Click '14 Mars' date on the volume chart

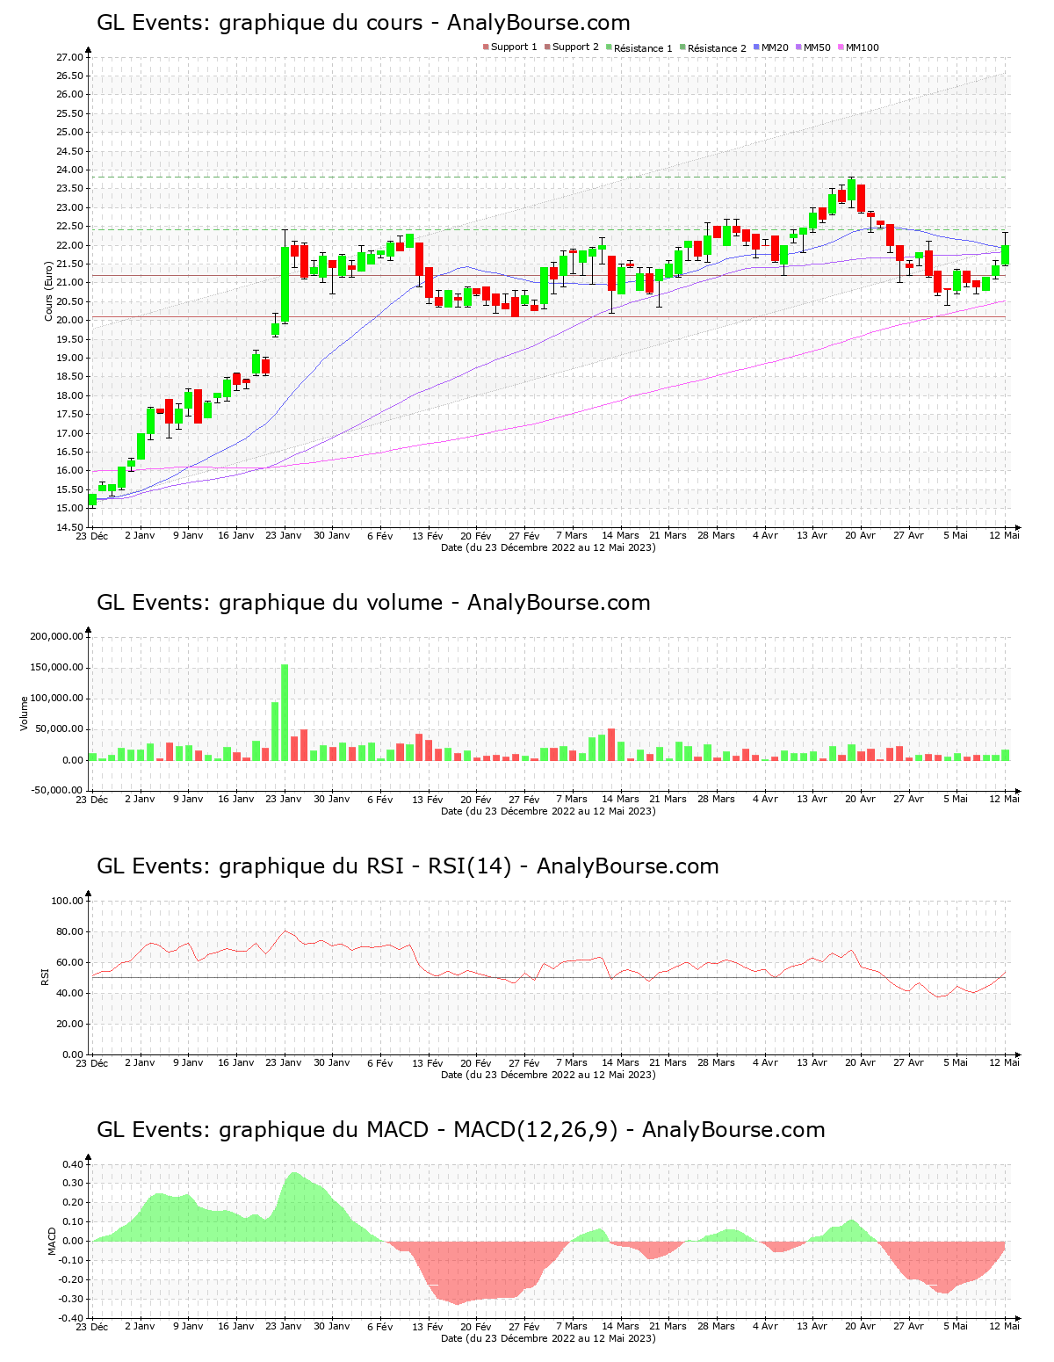click(x=620, y=799)
